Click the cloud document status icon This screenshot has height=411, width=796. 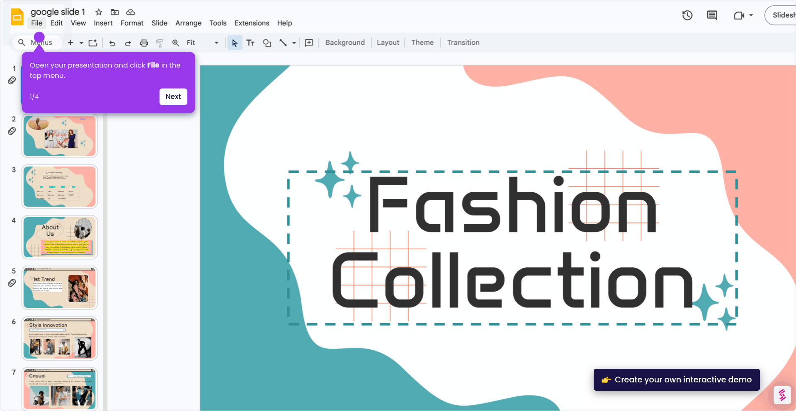pyautogui.click(x=131, y=12)
